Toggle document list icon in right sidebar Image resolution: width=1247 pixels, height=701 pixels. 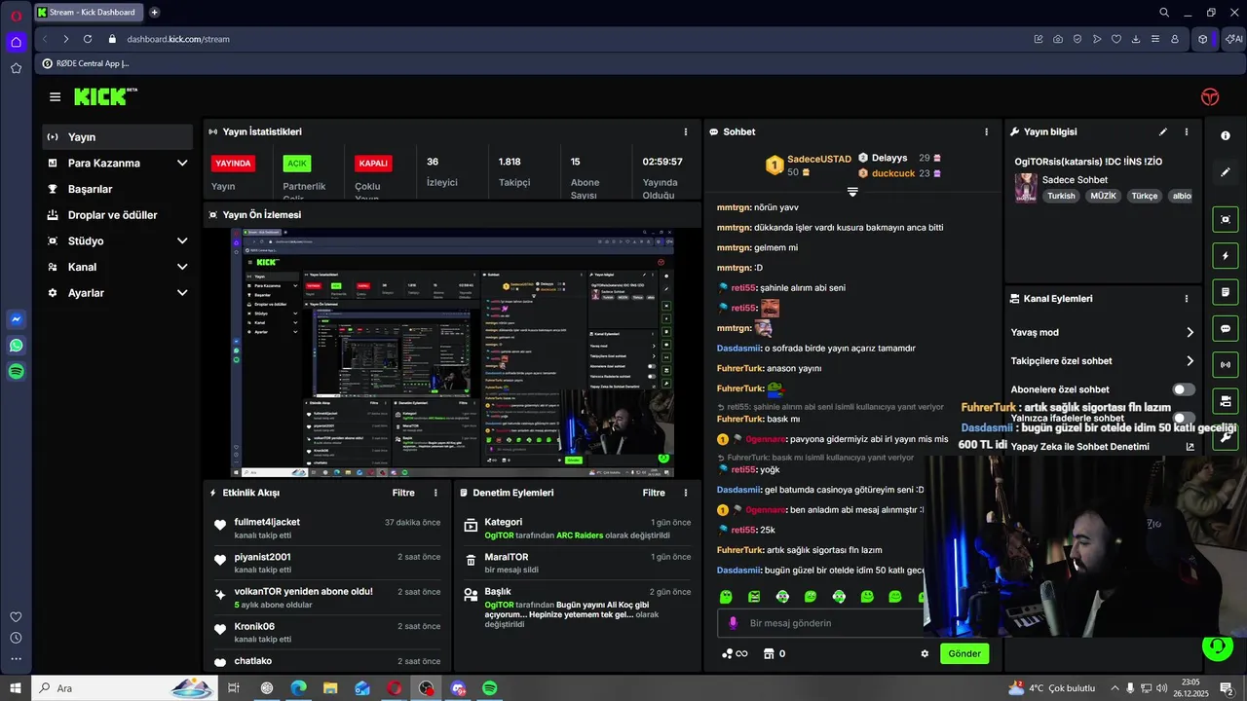[x=1226, y=292]
